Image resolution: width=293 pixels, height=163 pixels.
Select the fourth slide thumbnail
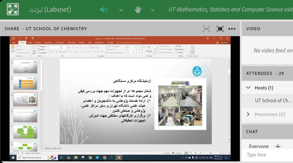coord(25,115)
